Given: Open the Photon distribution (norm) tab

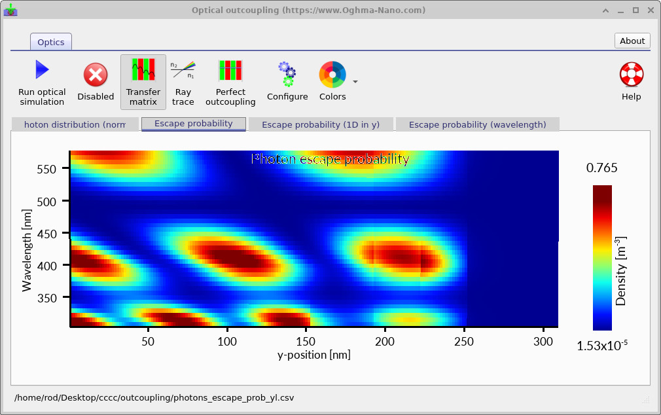Looking at the screenshot, I should (75, 124).
